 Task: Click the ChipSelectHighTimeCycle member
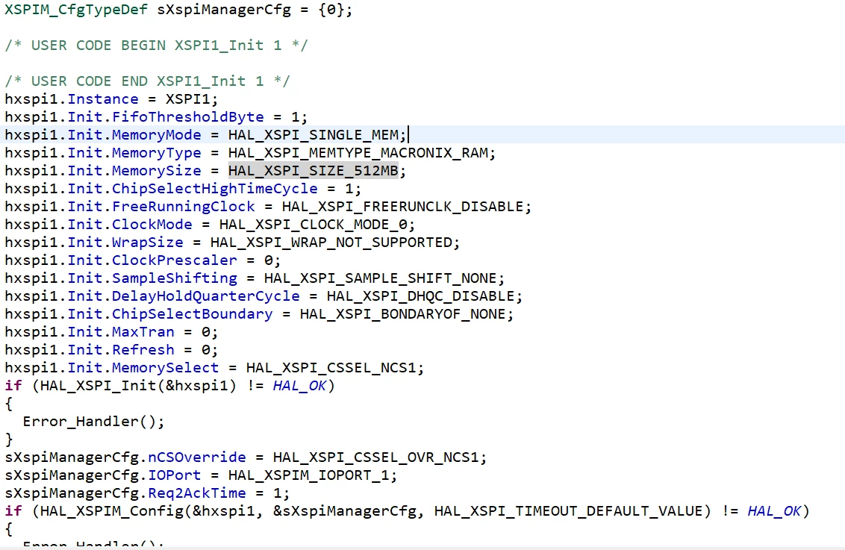[x=214, y=189]
